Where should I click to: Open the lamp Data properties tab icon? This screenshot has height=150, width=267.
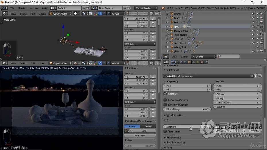coord(198,62)
